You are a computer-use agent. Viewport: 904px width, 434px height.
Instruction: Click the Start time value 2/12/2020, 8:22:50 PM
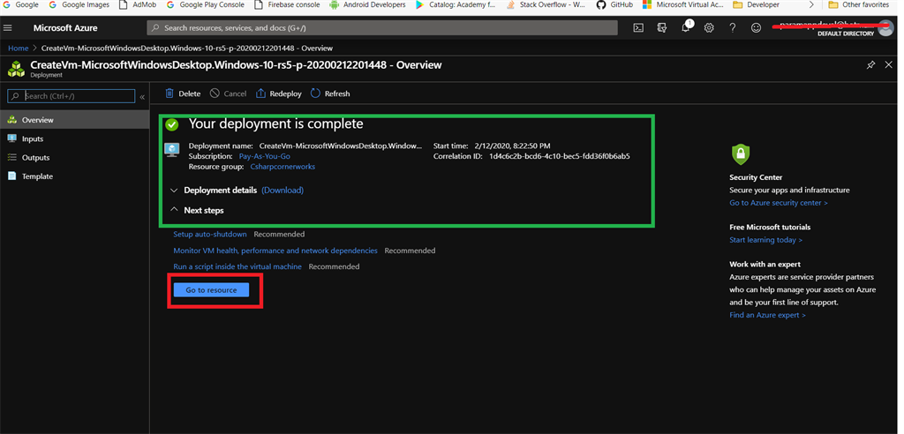[513, 146]
